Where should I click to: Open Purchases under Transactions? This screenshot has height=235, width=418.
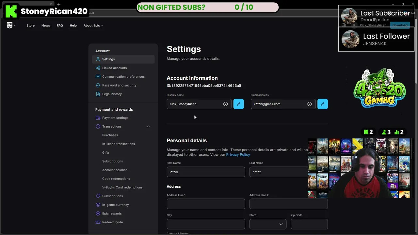(110, 135)
